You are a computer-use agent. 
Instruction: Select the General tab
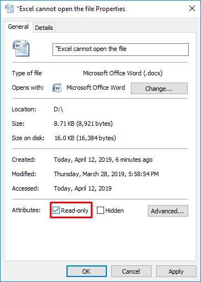point(18,27)
